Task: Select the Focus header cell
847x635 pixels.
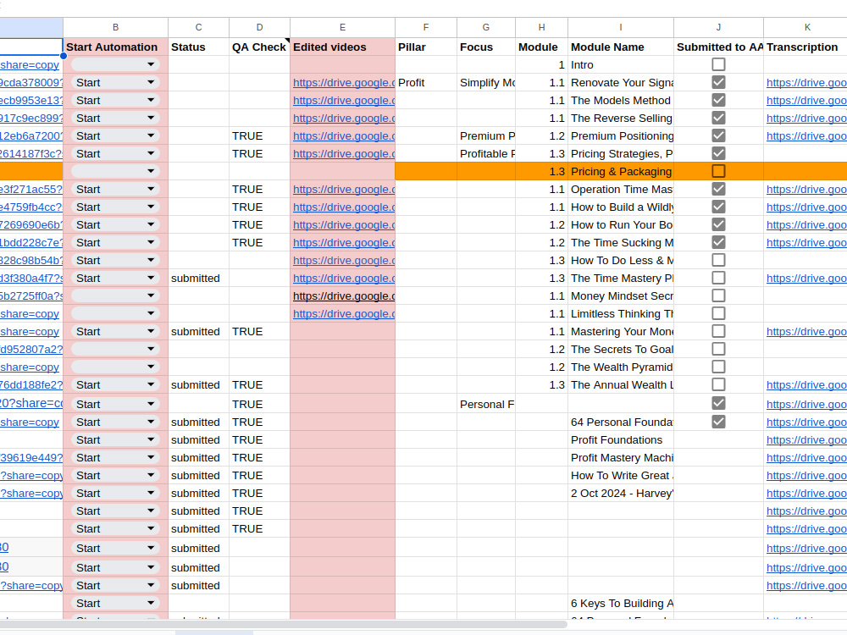Action: pos(486,47)
